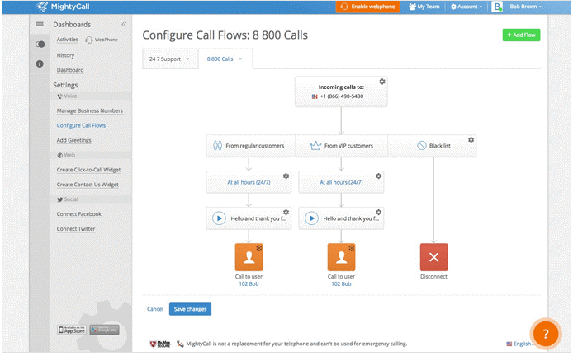573x356 pixels.
Task: Open Create Contact Us Widget
Action: (88, 185)
